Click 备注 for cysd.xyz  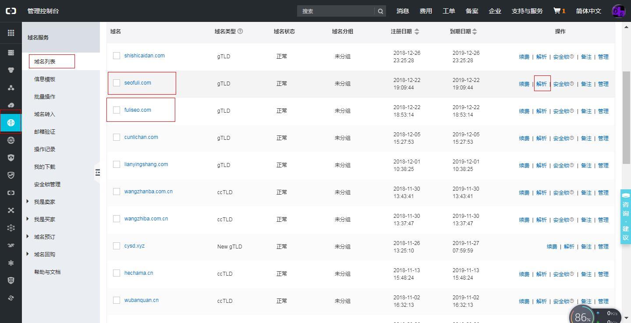[586, 247]
